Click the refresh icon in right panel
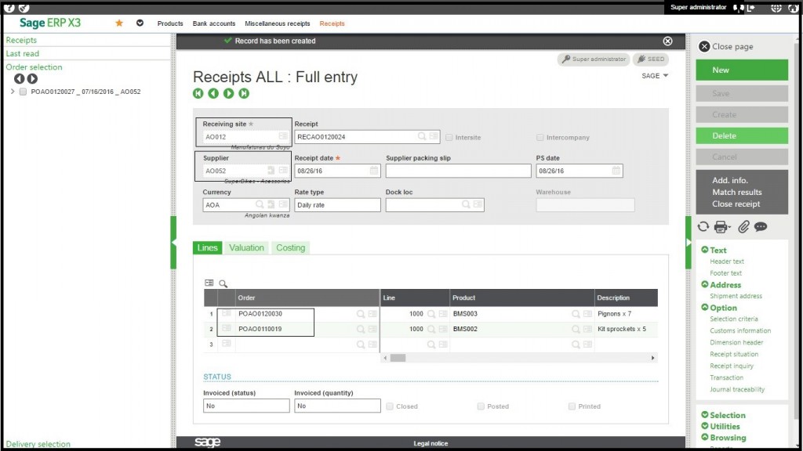Screen dimensions: 803x451 click(703, 226)
